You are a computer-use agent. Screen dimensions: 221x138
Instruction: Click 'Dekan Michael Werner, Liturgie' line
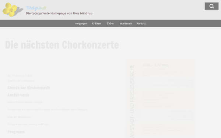(x=25, y=102)
